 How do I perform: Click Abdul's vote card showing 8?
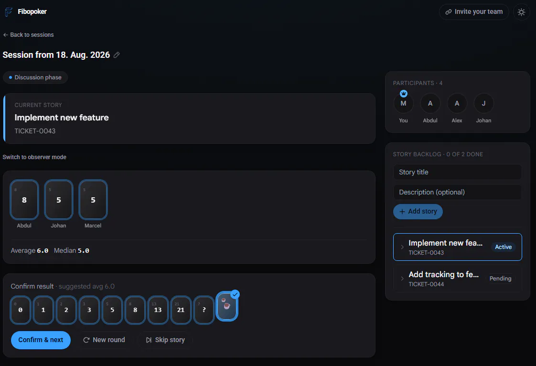pos(24,200)
